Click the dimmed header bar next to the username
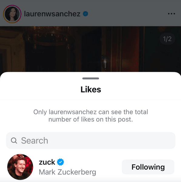 [x=128, y=14]
